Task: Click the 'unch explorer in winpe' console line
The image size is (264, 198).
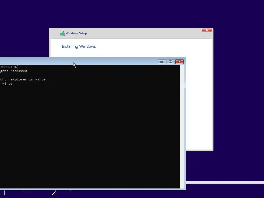Action: pos(23,79)
